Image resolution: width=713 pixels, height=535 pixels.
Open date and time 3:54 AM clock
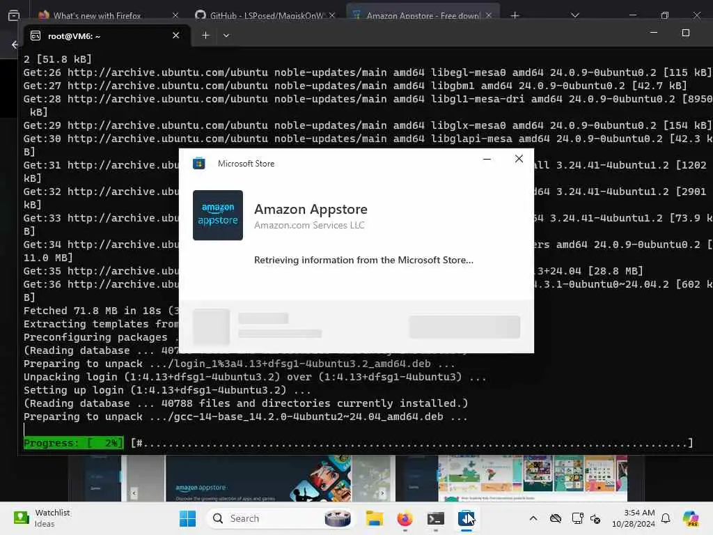pos(634,518)
